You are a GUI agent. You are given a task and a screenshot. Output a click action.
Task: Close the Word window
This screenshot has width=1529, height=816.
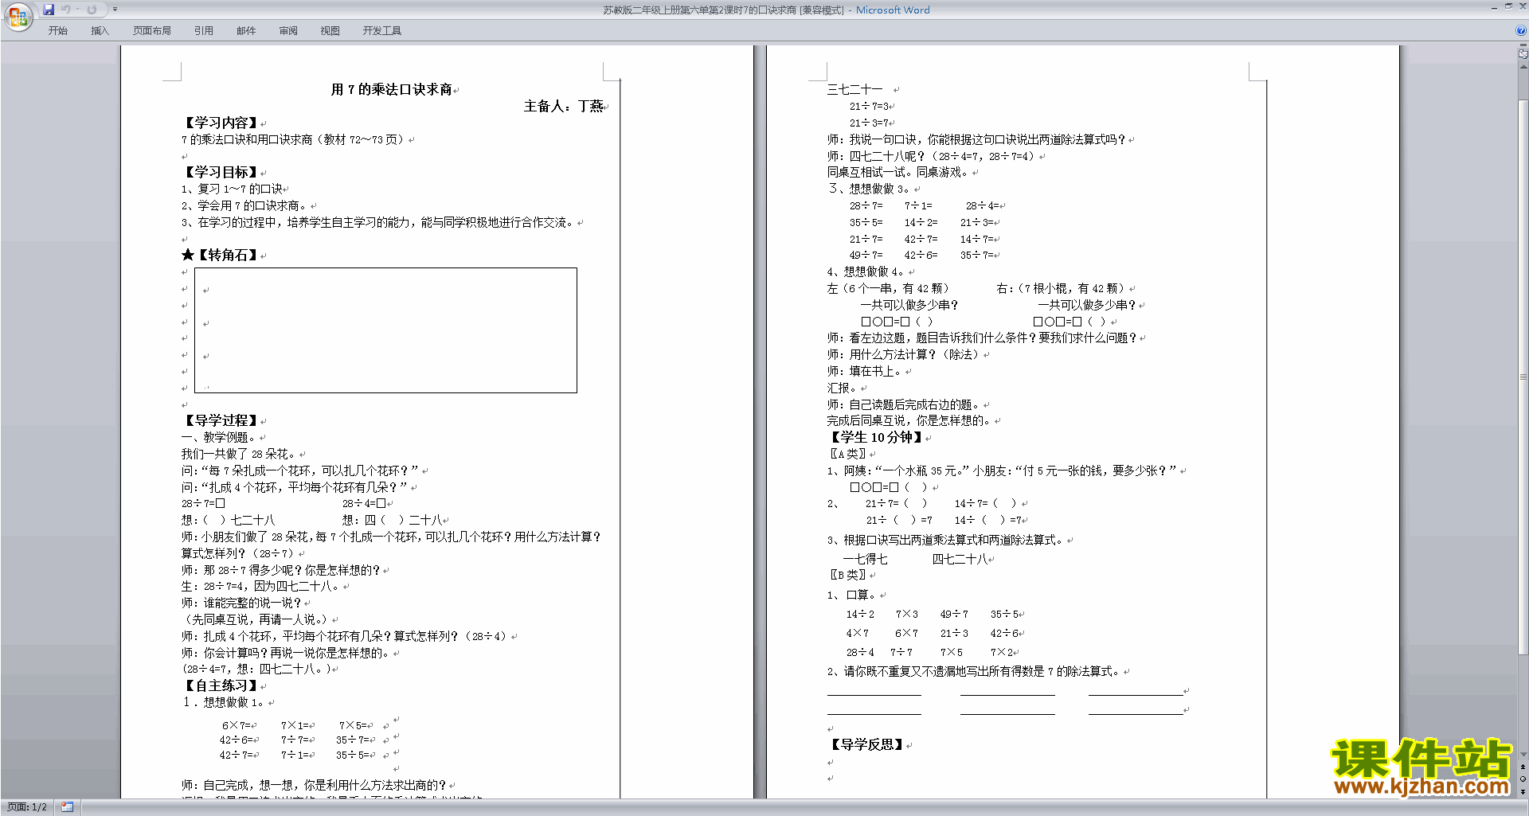coord(1522,6)
